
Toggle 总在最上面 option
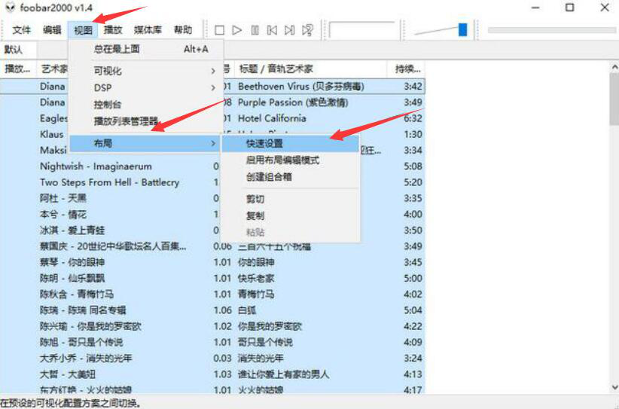coord(146,49)
